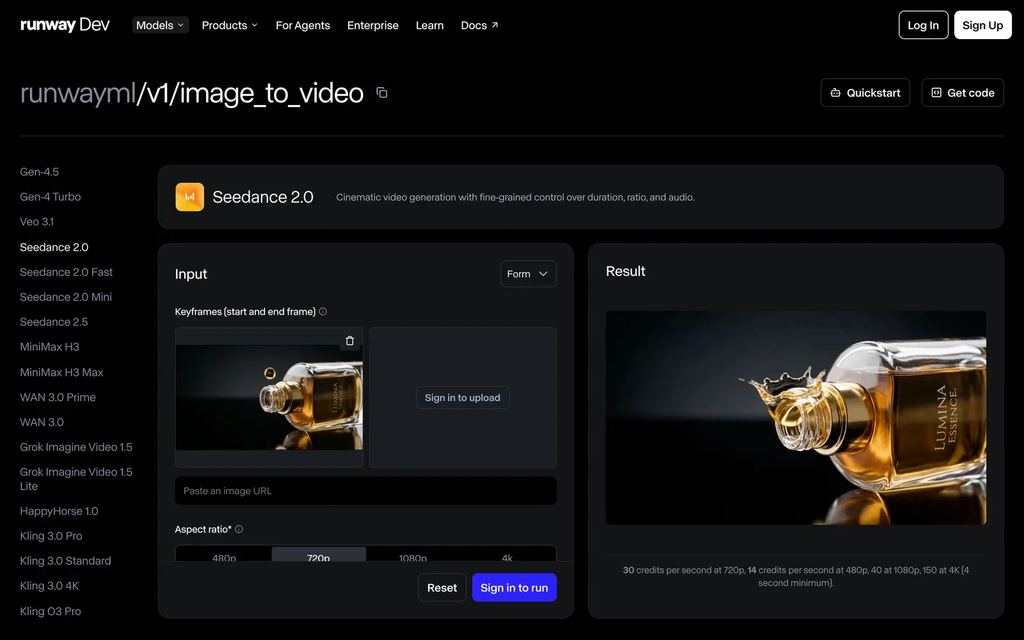Select Veo 3.1 model
Image resolution: width=1024 pixels, height=640 pixels.
(36, 221)
